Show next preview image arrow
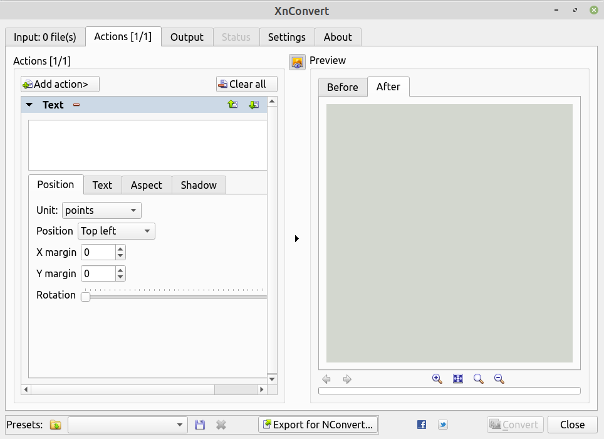 tap(347, 379)
